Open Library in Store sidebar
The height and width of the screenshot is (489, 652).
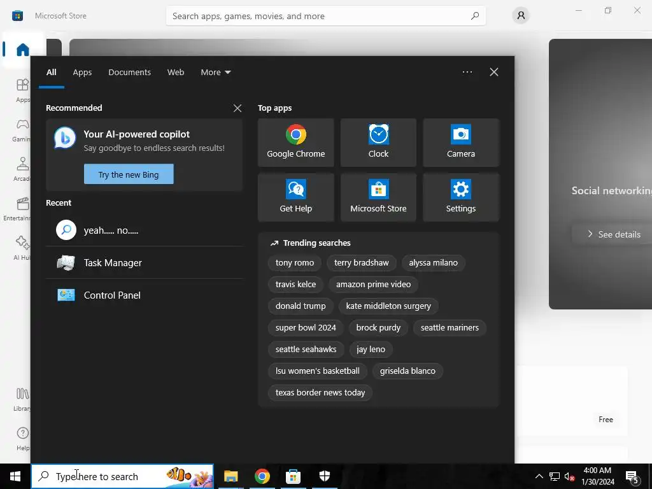pos(22,399)
